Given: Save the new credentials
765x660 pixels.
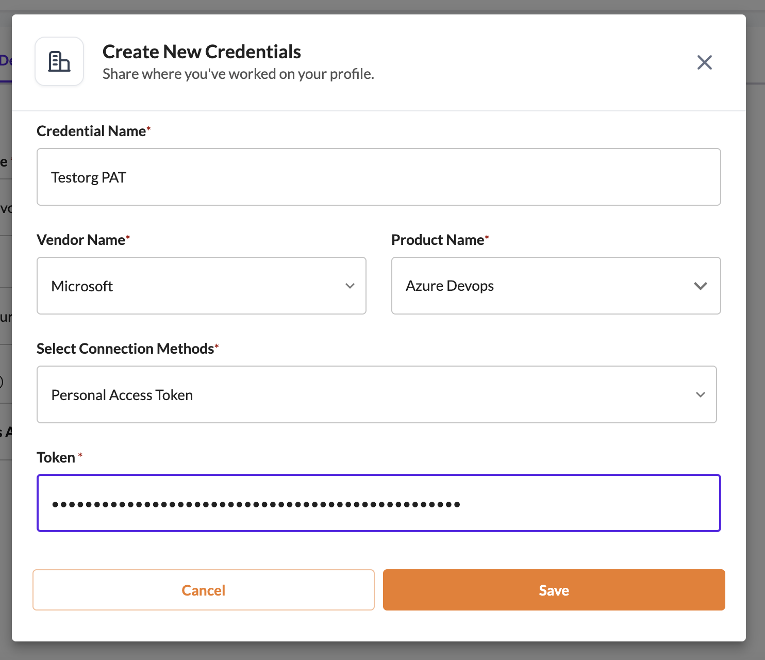Looking at the screenshot, I should pos(554,590).
